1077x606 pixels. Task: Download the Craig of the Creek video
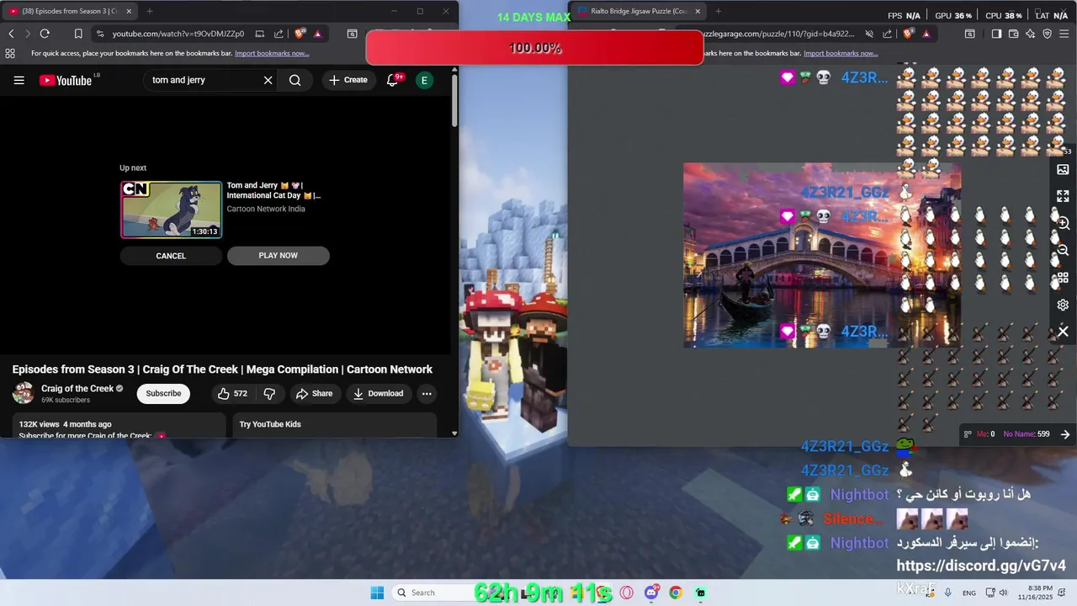tap(378, 393)
